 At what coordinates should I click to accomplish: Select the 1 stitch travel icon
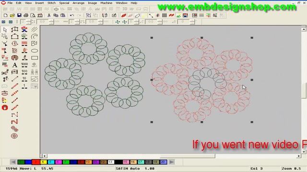pos(24,86)
